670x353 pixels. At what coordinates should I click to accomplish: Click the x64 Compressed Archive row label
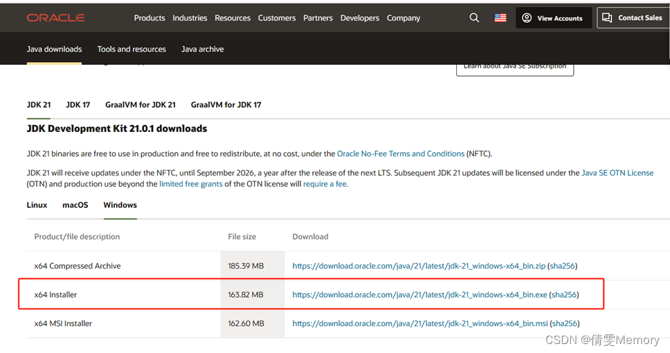[78, 266]
